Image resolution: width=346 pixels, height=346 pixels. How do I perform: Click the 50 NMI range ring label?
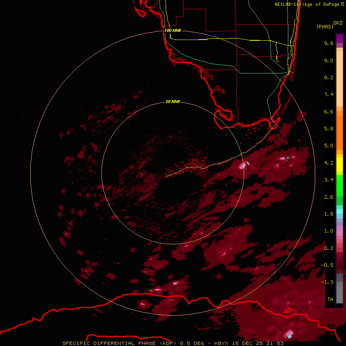click(x=173, y=101)
